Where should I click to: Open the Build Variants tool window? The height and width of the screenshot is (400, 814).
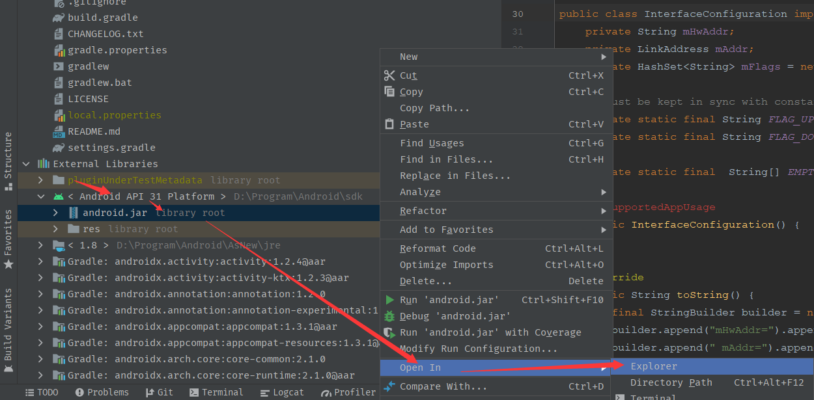pyautogui.click(x=8, y=330)
